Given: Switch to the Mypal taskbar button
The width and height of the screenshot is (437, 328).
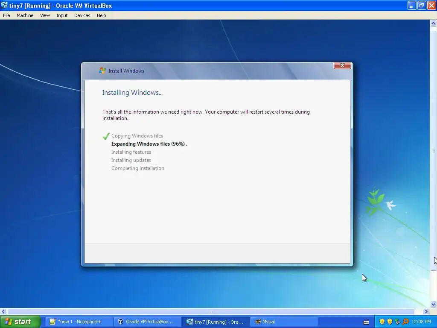Looking at the screenshot, I should pos(284,322).
